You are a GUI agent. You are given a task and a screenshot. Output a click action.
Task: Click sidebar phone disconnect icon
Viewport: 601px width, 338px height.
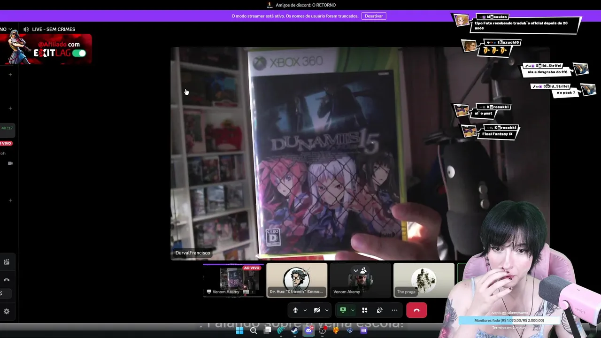click(7, 280)
